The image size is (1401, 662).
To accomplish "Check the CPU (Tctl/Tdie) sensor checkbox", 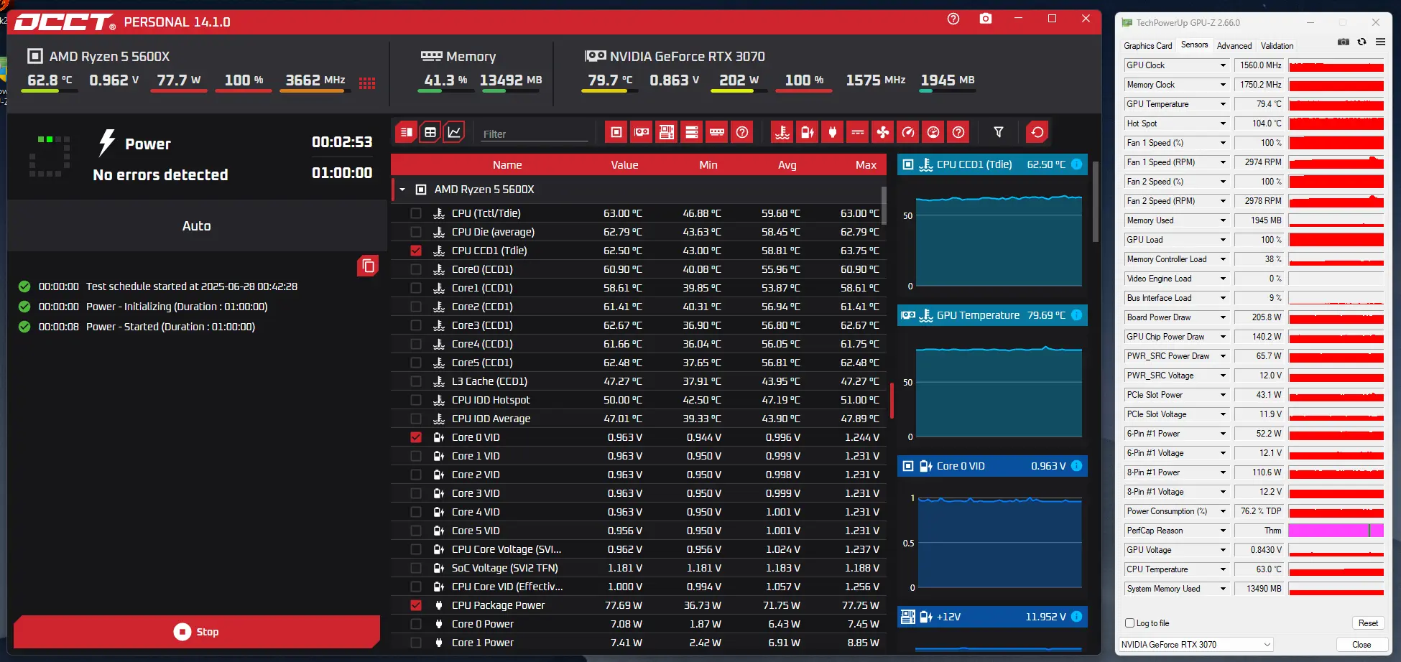I will click(416, 213).
